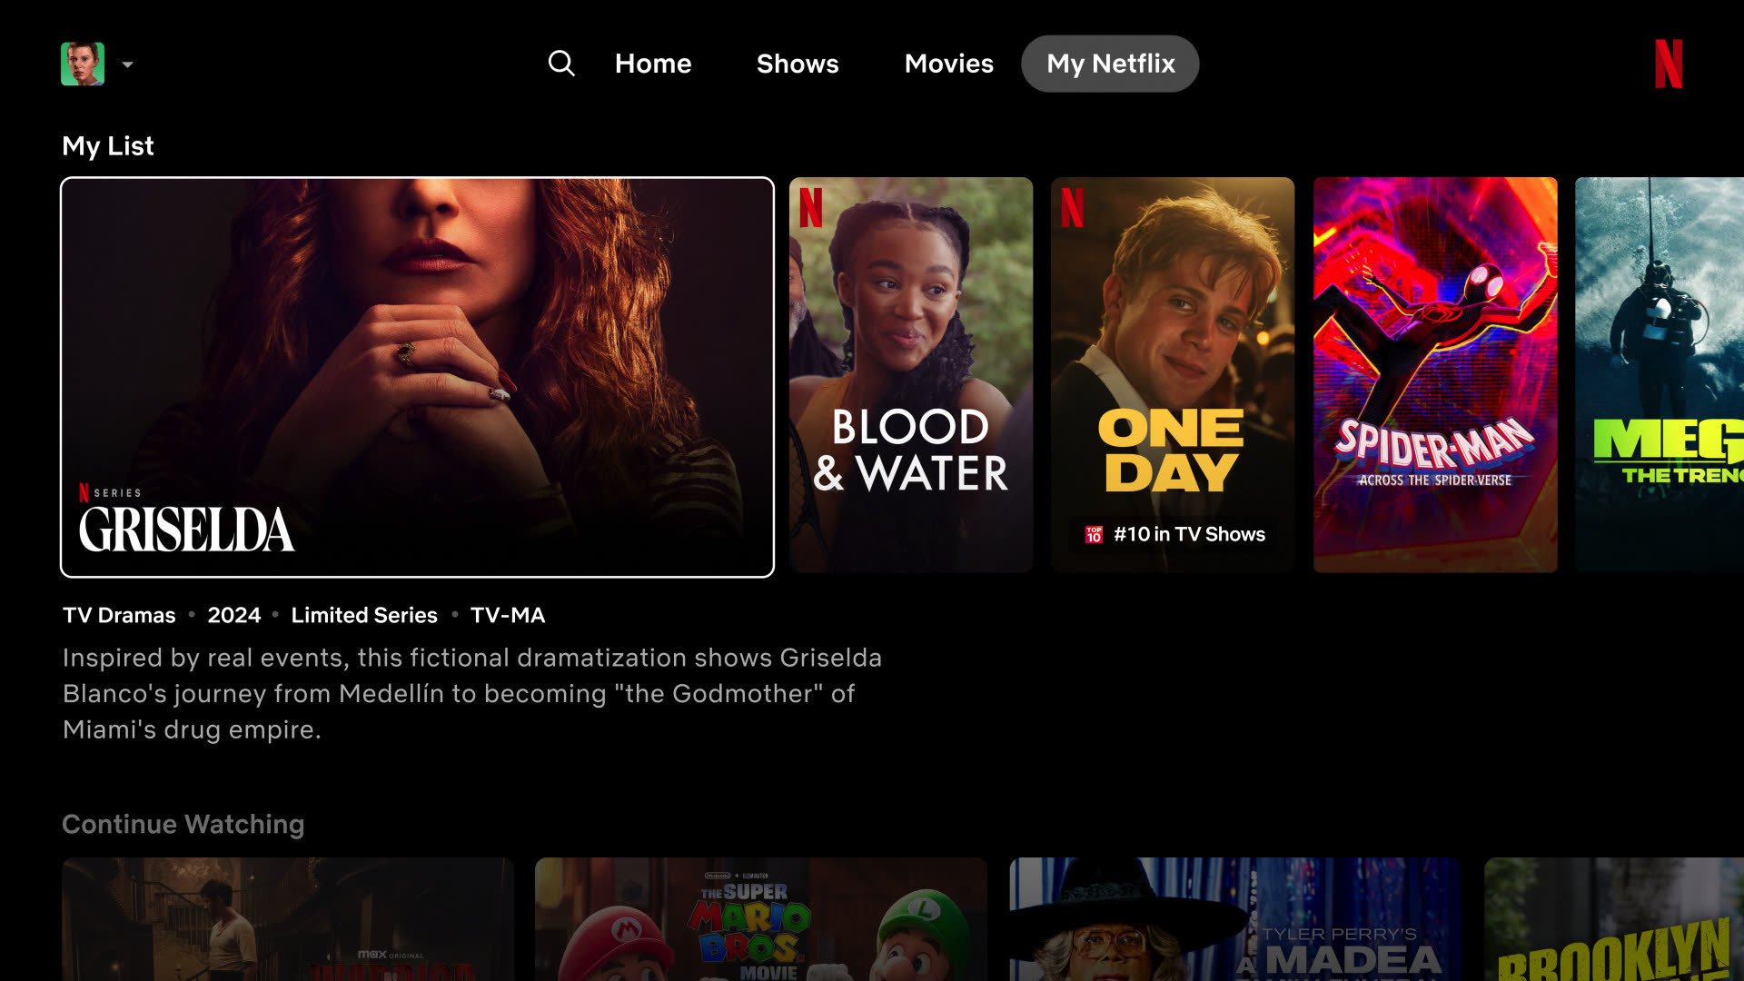1744x981 pixels.
Task: Go to the Home tab
Action: tap(653, 64)
